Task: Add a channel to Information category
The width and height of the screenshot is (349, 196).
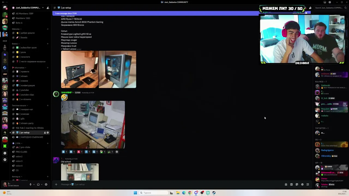Action: [48, 68]
